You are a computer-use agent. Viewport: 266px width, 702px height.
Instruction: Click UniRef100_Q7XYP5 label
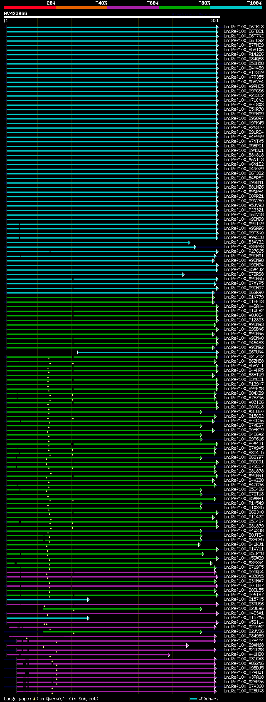[x=244, y=283]
